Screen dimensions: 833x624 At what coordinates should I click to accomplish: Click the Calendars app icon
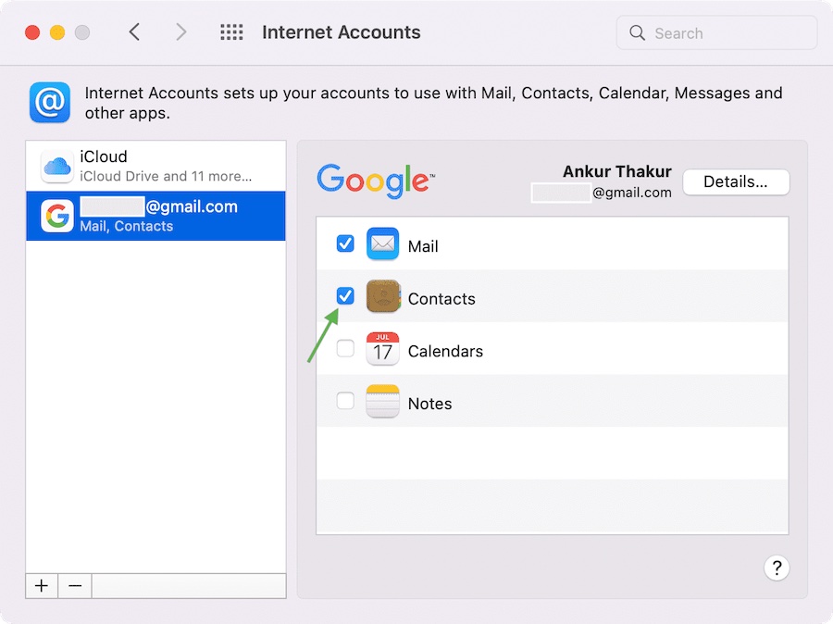[382, 349]
